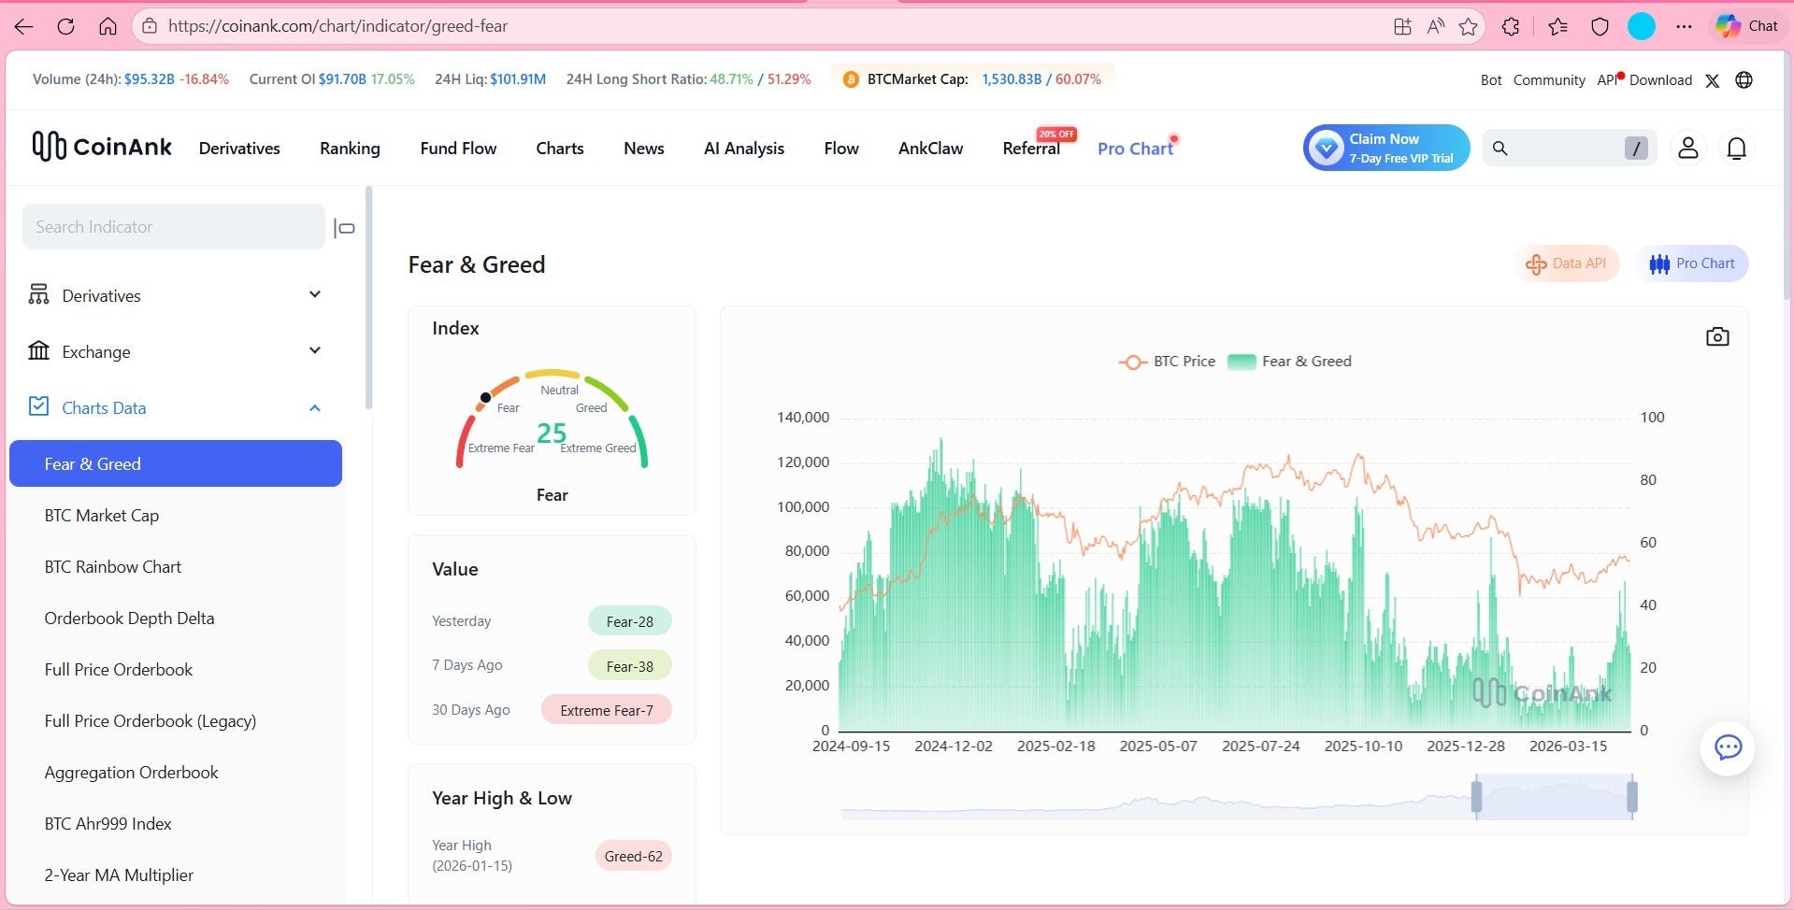
Task: Open browser profile avatar
Action: (x=1642, y=26)
